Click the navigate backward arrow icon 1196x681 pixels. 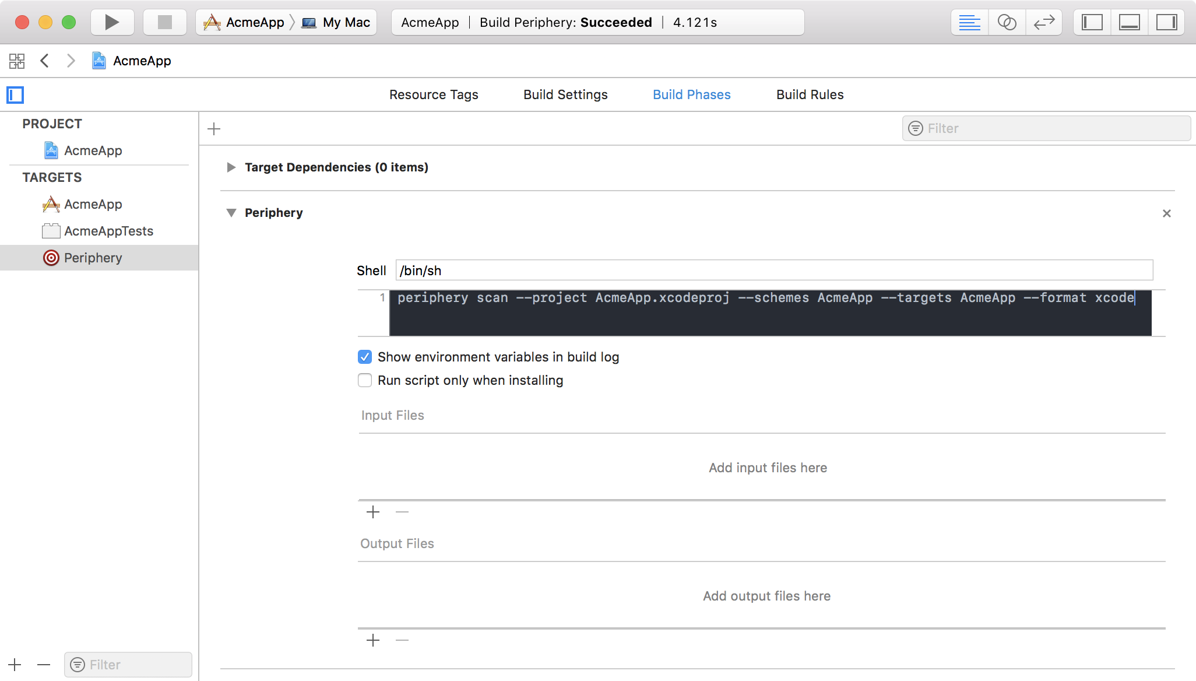(45, 60)
